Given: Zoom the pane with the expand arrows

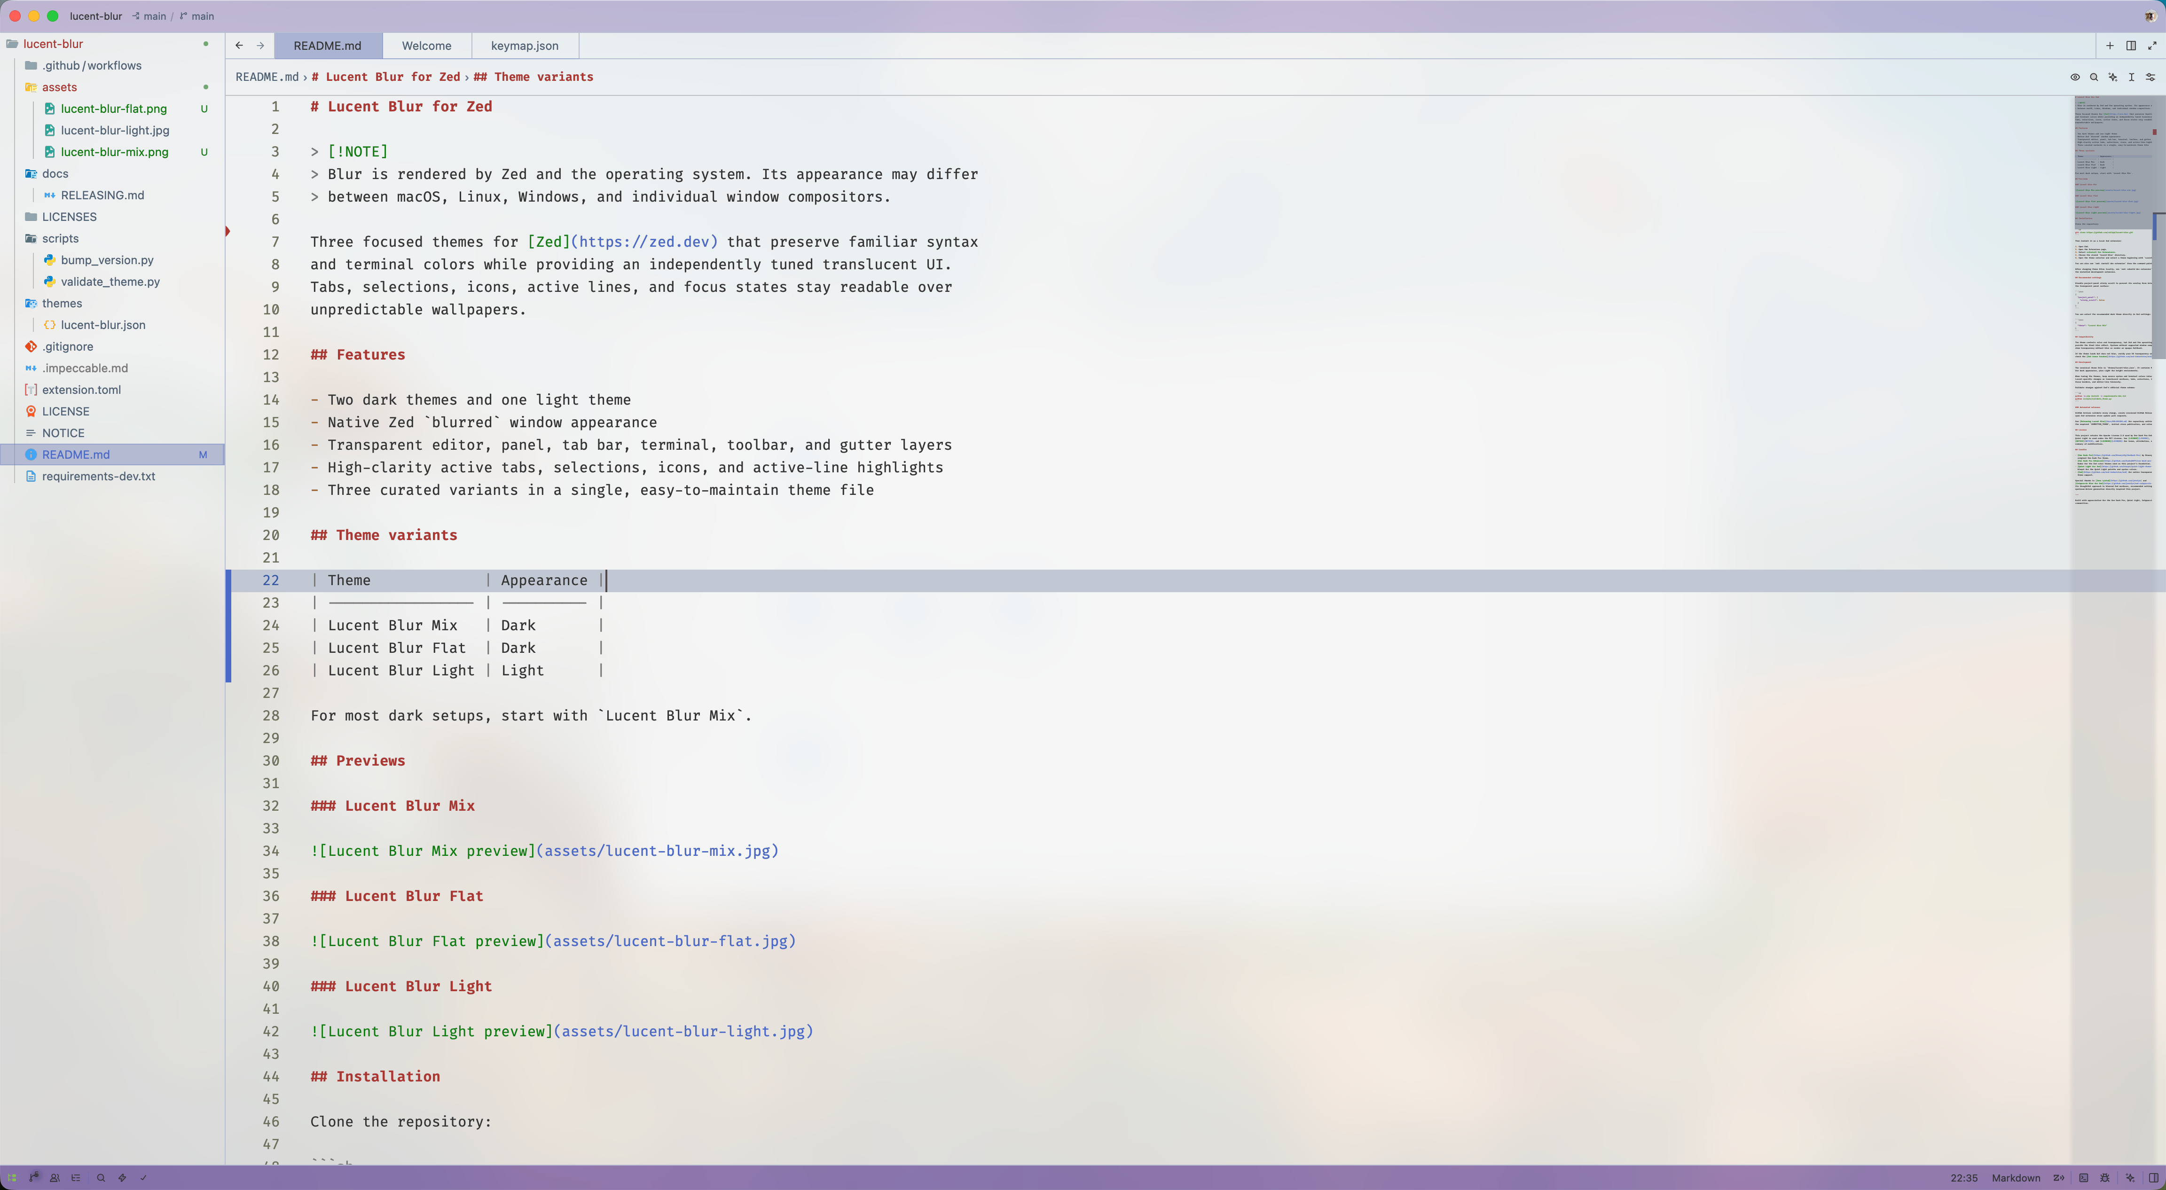Looking at the screenshot, I should pyautogui.click(x=2152, y=46).
